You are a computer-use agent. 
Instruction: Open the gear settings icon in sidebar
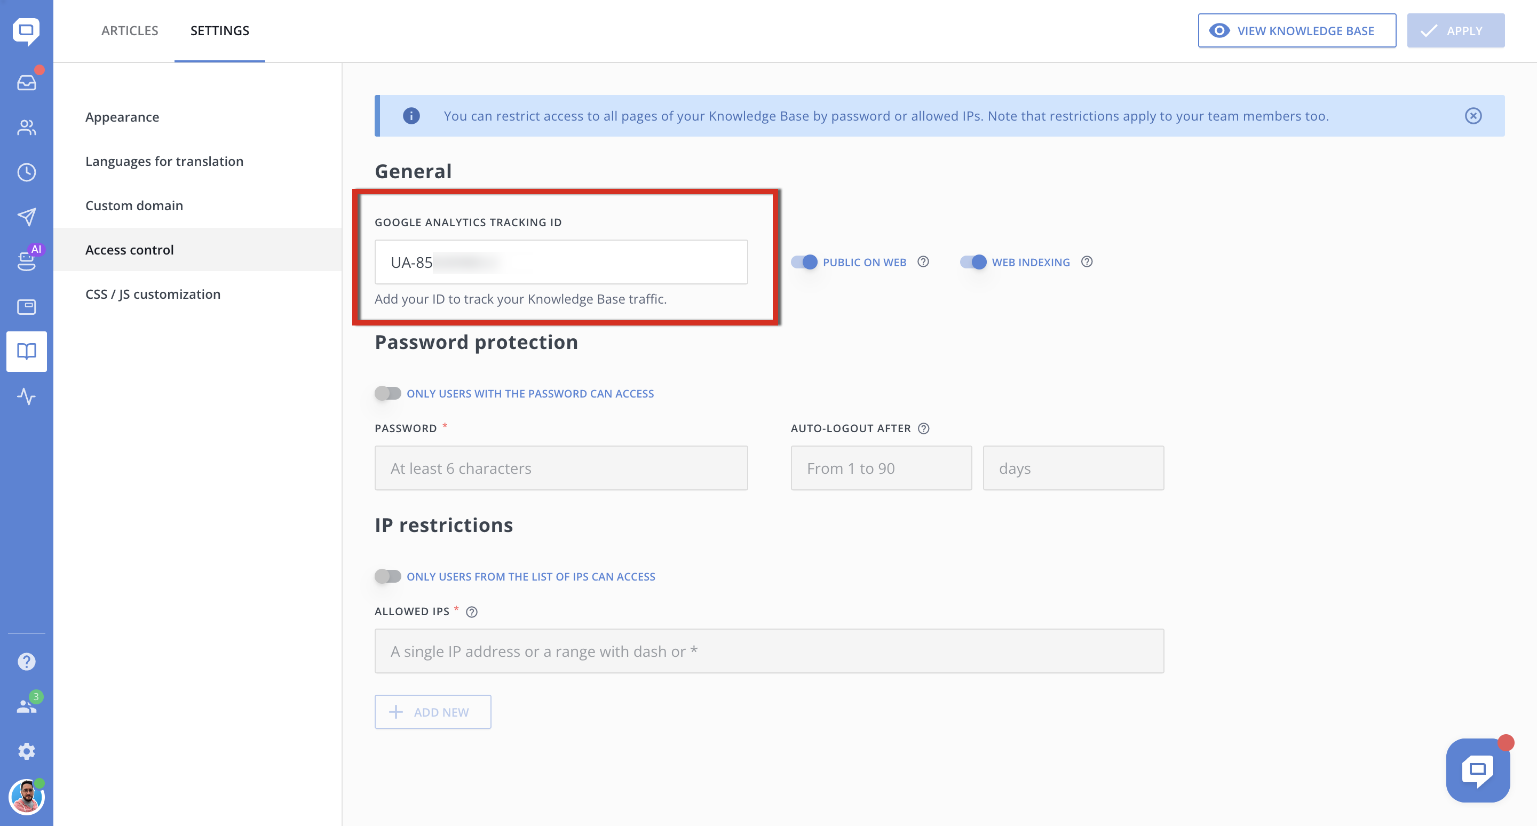pyautogui.click(x=26, y=751)
